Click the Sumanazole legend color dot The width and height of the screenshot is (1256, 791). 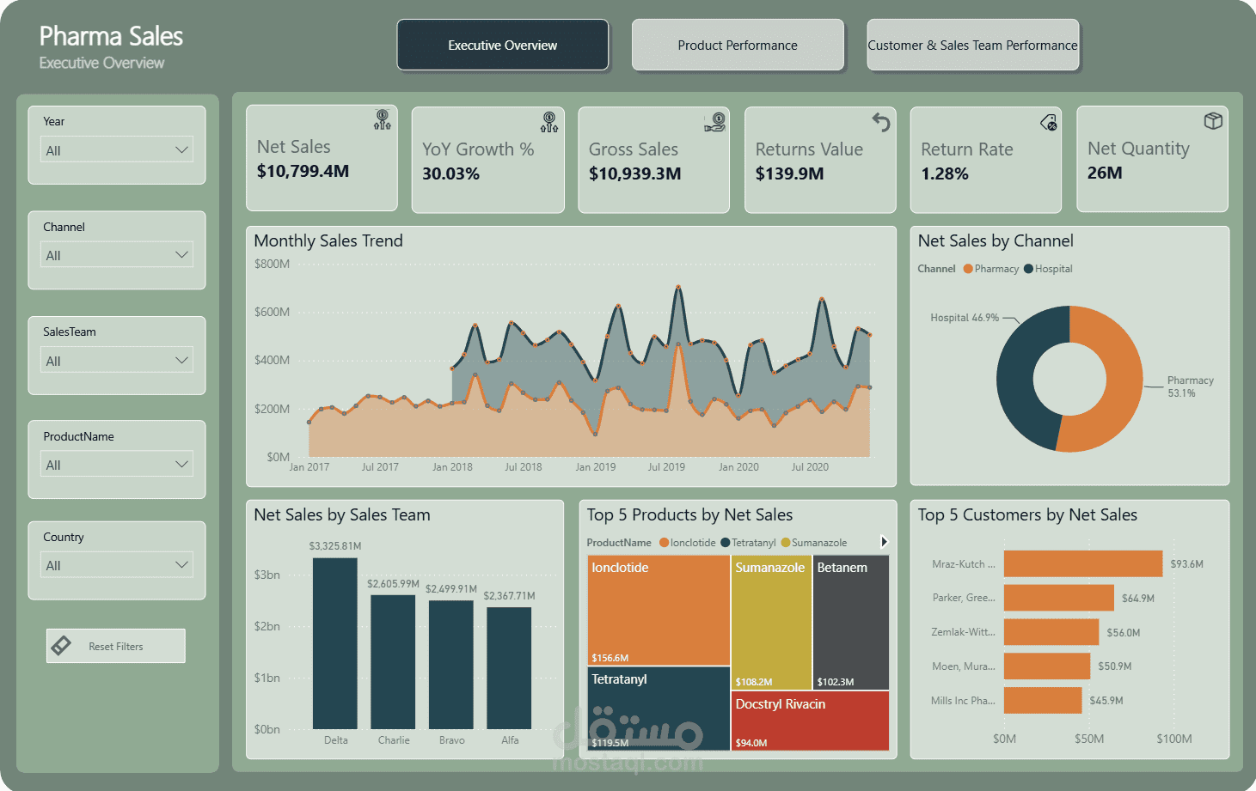(x=785, y=543)
